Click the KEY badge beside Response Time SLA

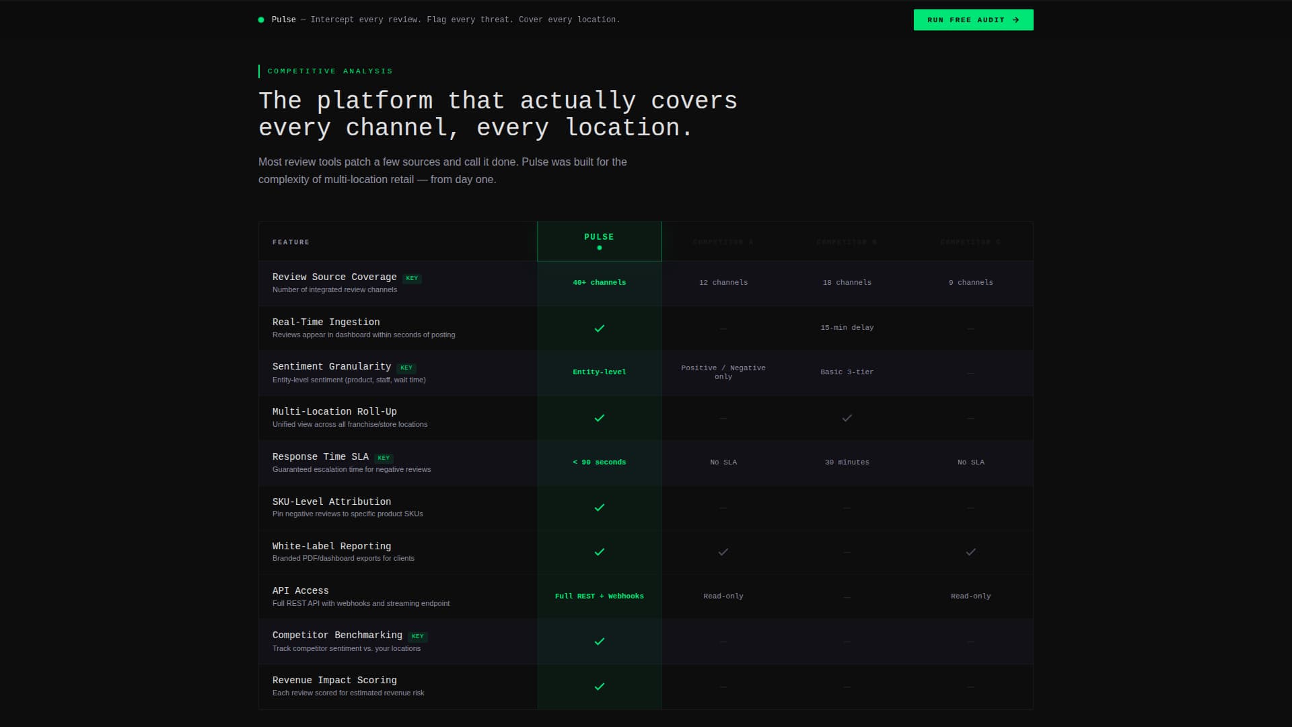click(384, 458)
